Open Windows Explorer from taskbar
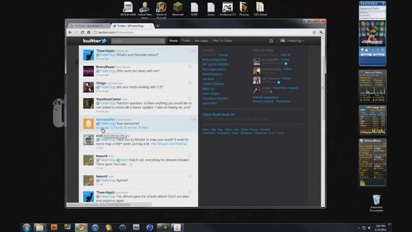 pos(40,227)
